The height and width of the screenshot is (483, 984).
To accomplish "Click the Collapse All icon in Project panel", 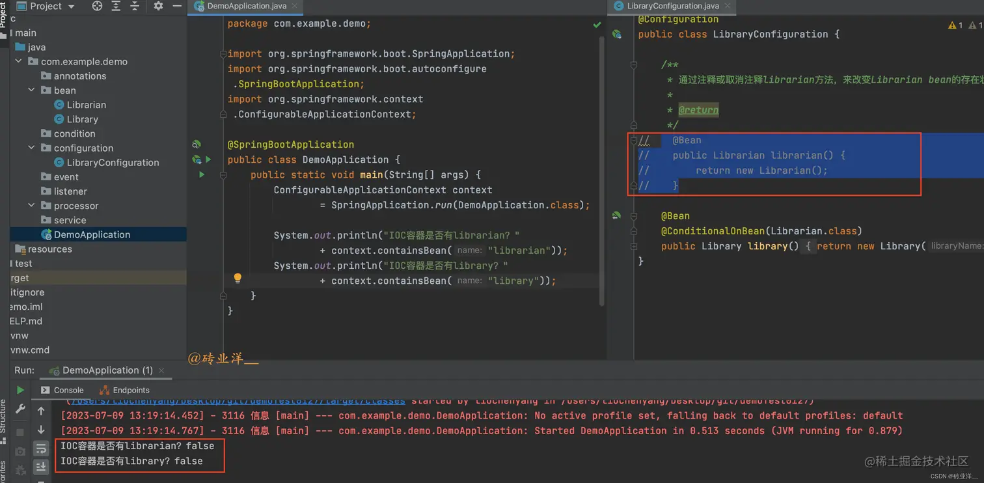I will click(x=135, y=6).
